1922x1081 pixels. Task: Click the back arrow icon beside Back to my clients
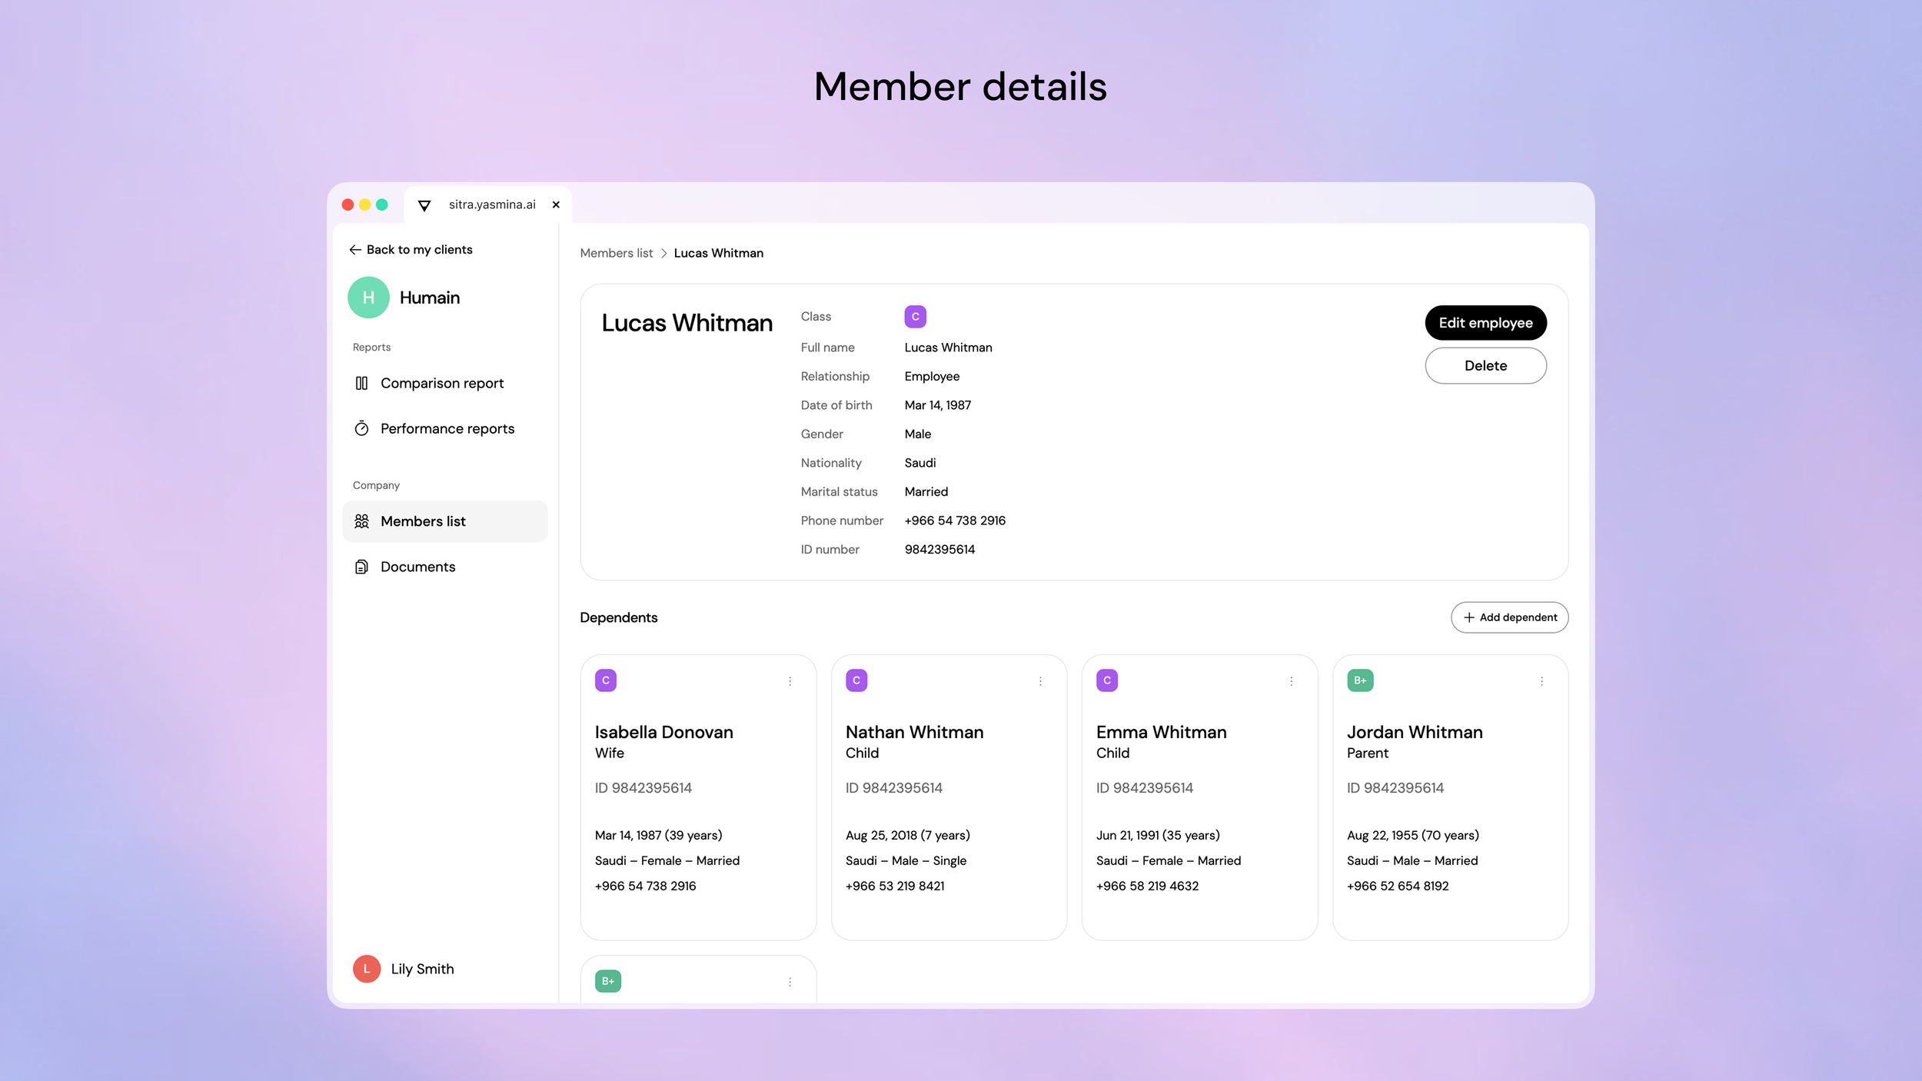354,250
